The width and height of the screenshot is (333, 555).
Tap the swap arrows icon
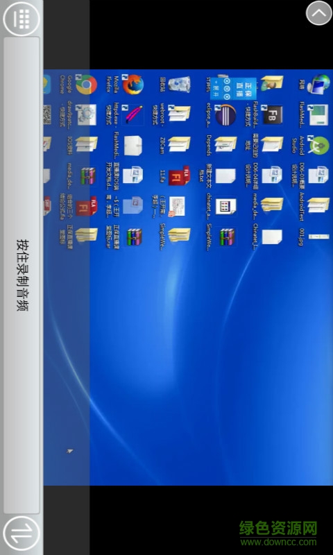coord(22,533)
